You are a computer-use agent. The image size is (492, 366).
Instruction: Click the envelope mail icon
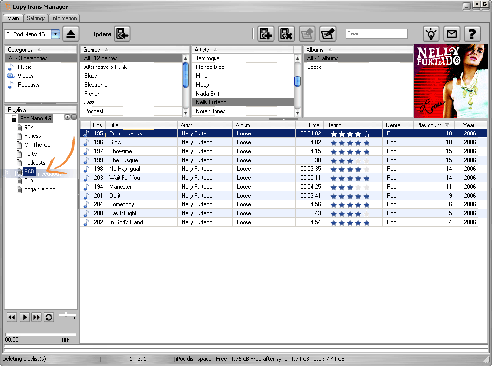point(452,34)
